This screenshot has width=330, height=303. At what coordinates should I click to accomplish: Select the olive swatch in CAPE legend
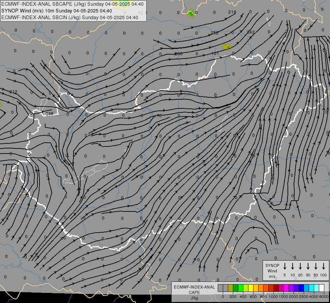click(231, 288)
